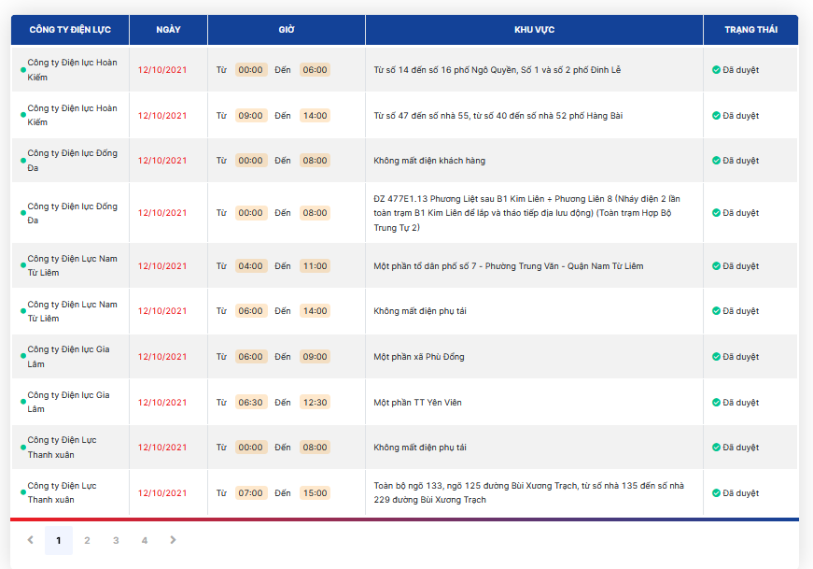
Task: Click 'ĐZ 477E1.13 Phương Liệt' area description
Action: tap(526, 213)
